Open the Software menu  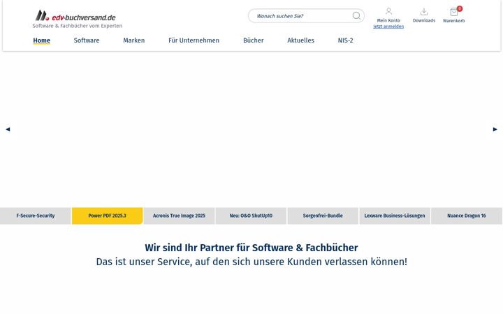coord(87,40)
